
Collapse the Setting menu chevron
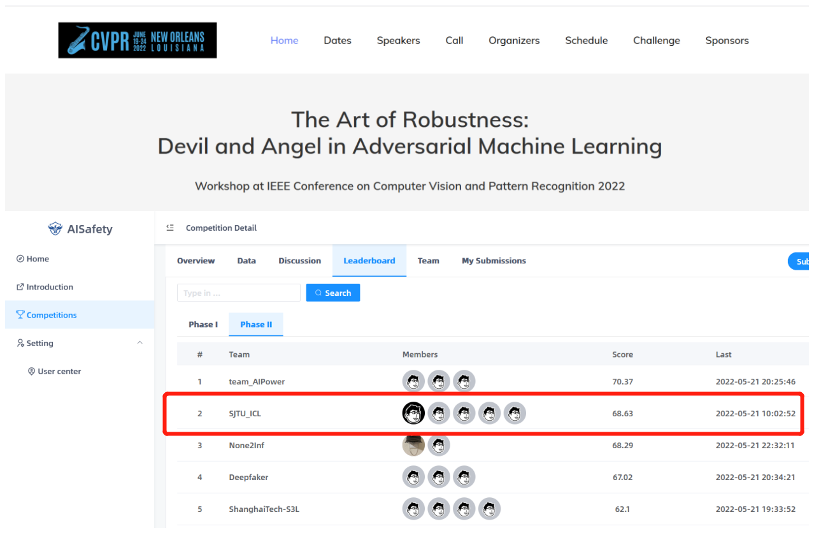pos(140,343)
